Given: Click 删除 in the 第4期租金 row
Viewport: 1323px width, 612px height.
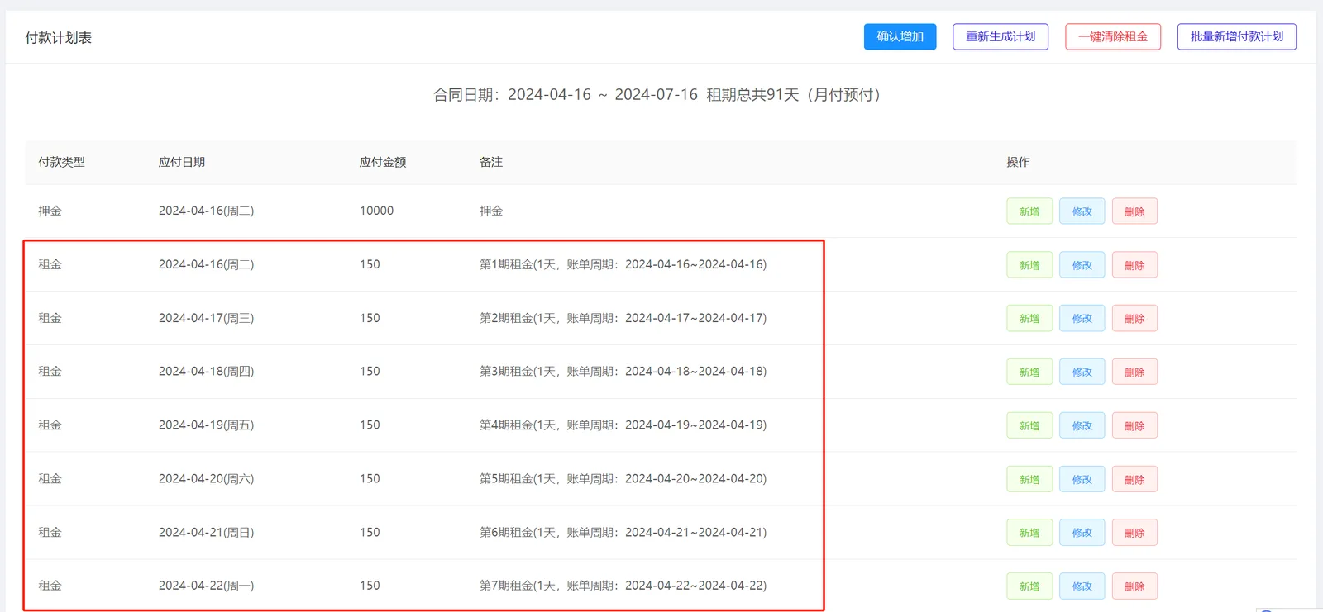Looking at the screenshot, I should pos(1134,425).
